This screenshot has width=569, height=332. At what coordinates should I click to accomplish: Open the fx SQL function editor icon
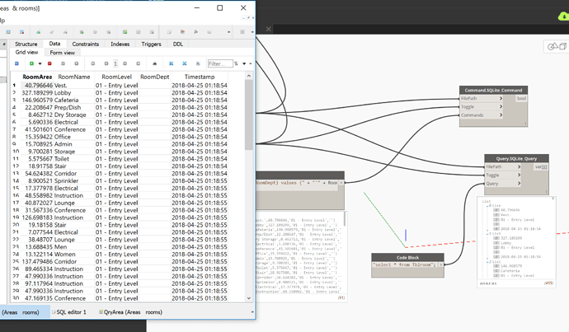point(196,32)
